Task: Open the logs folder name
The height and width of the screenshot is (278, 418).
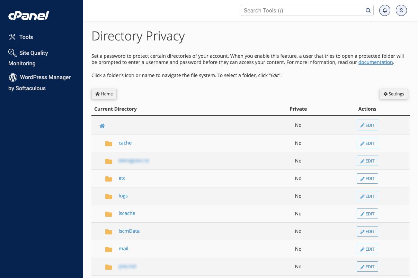Action: tap(123, 196)
